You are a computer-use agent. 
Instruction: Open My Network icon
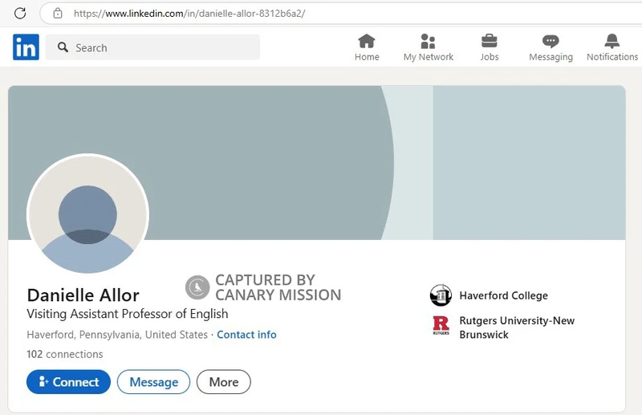(x=428, y=42)
